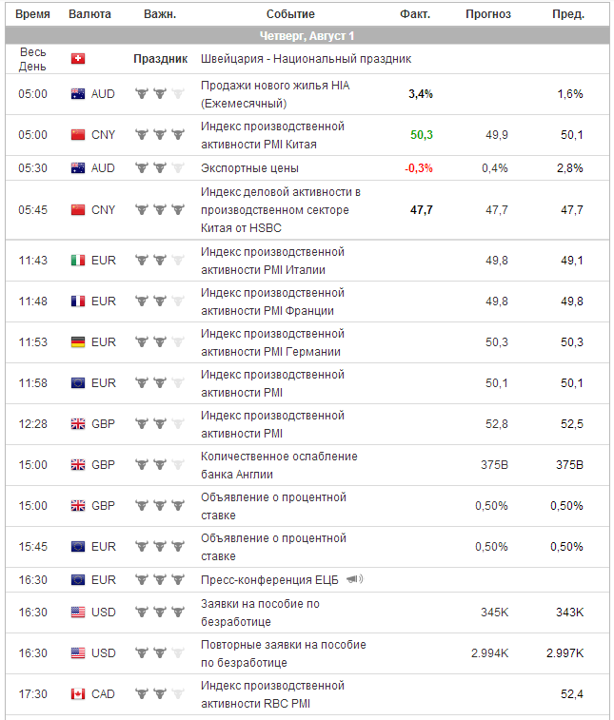Open the Пресс-конференция ЕЦБ event
The height and width of the screenshot is (720, 614).
tap(269, 580)
